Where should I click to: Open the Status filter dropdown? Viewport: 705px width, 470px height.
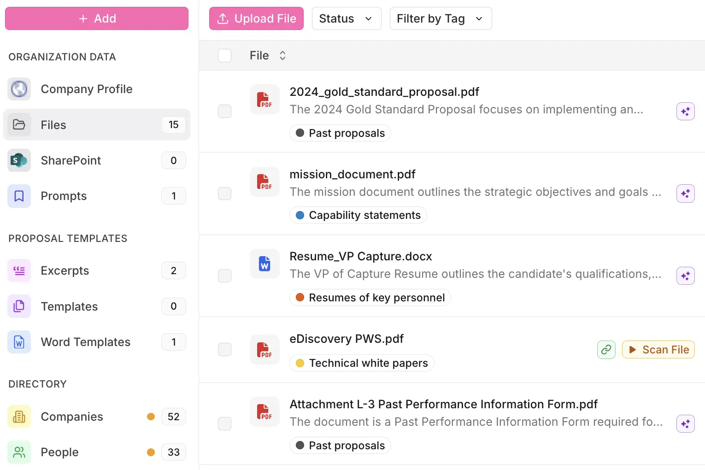(347, 18)
